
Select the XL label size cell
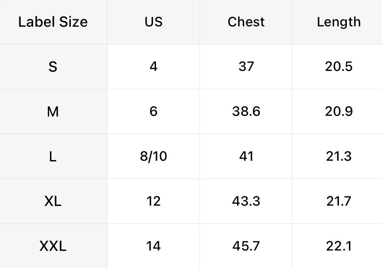point(53,201)
